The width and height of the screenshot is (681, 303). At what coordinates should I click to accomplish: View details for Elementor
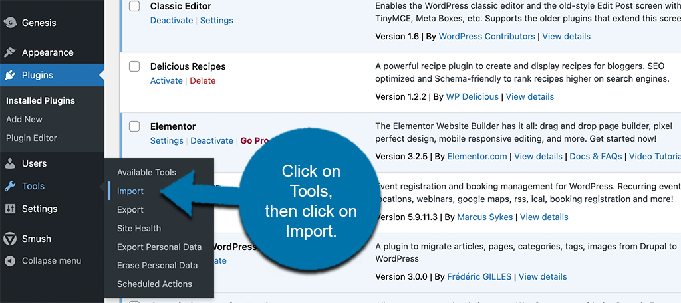538,157
